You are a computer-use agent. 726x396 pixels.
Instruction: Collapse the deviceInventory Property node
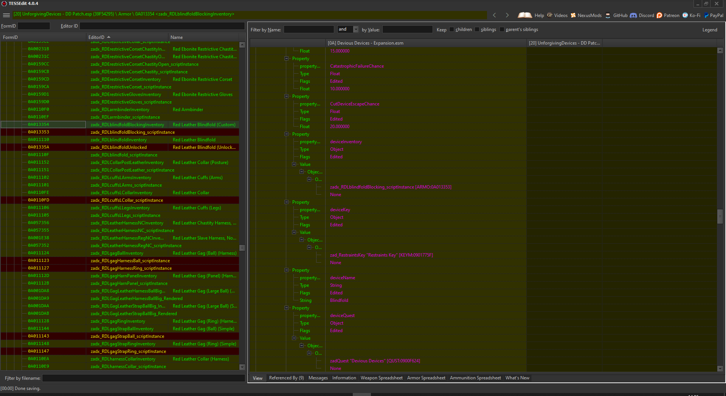tap(287, 134)
